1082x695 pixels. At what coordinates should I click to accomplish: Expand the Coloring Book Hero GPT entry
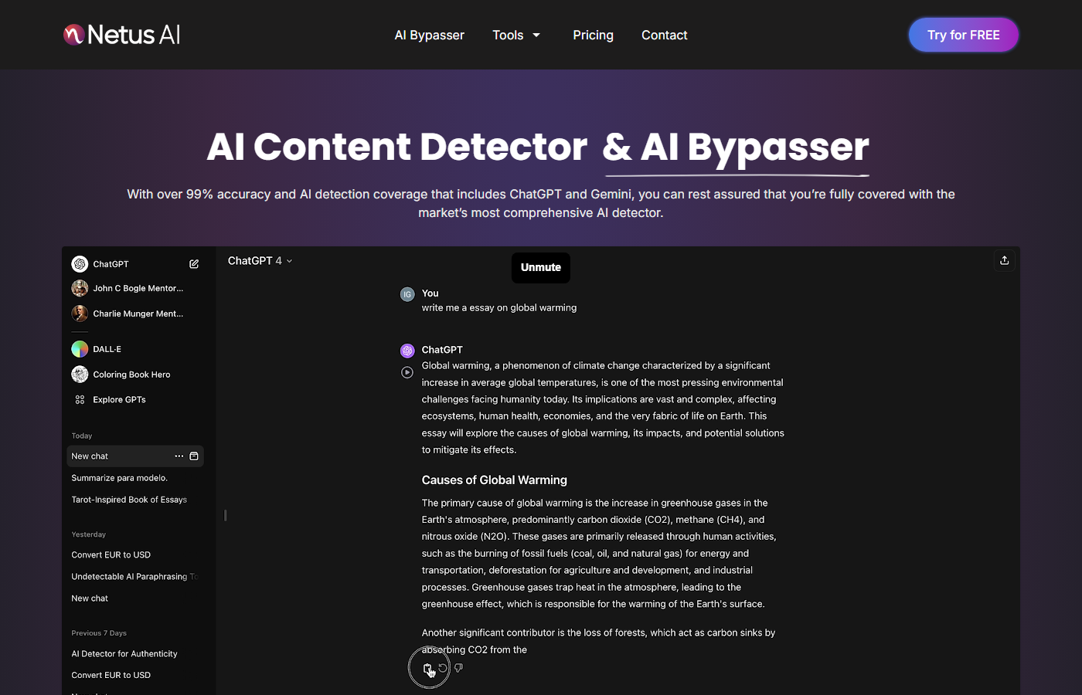(x=131, y=374)
